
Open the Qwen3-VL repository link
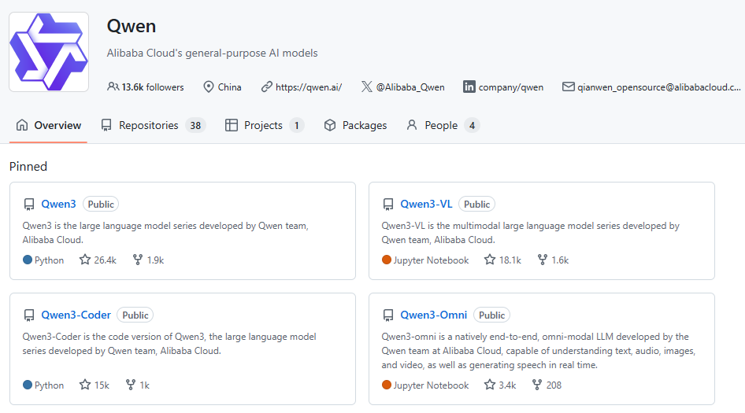click(426, 204)
